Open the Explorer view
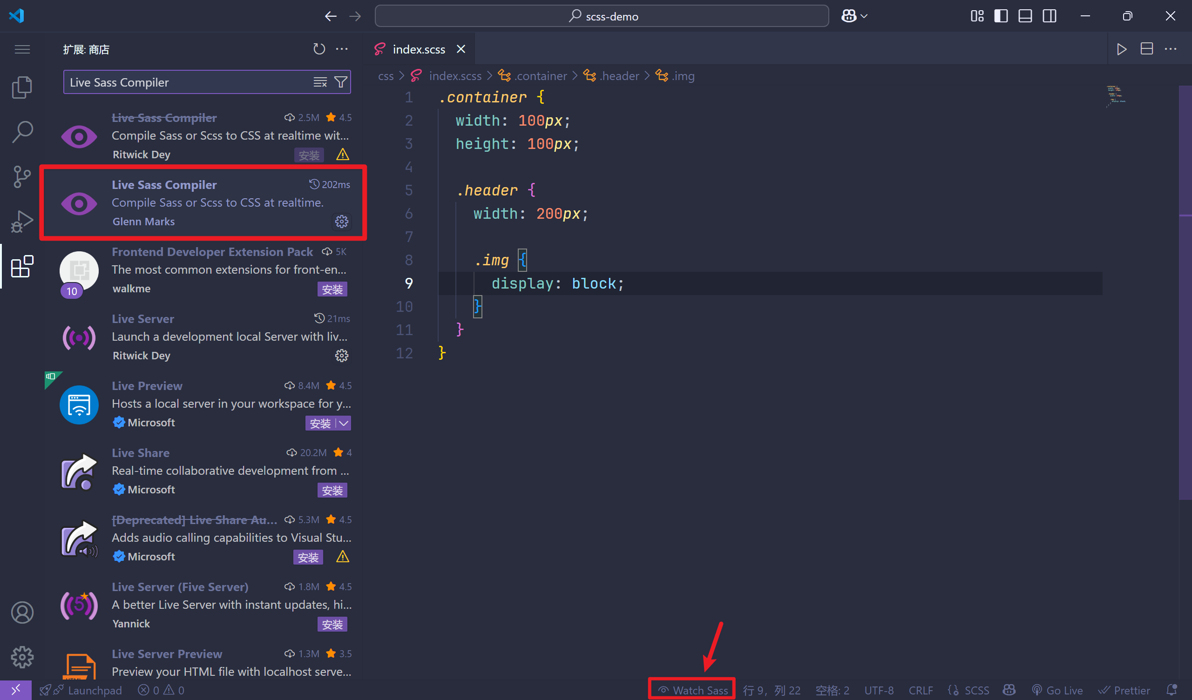This screenshot has width=1192, height=700. pyautogui.click(x=22, y=87)
